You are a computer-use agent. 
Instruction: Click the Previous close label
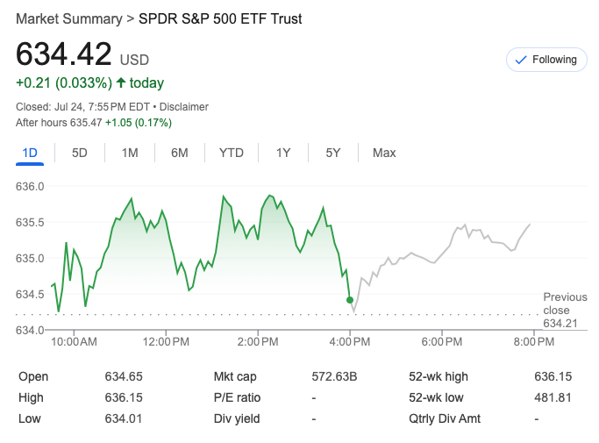(565, 304)
